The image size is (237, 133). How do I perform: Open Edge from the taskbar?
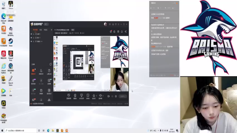pyautogui.click(x=48, y=130)
